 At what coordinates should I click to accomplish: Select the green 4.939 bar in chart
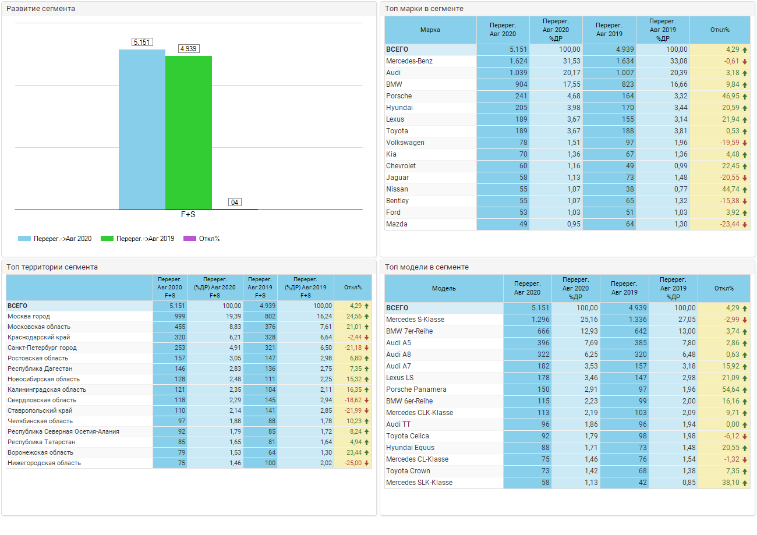[x=189, y=133]
